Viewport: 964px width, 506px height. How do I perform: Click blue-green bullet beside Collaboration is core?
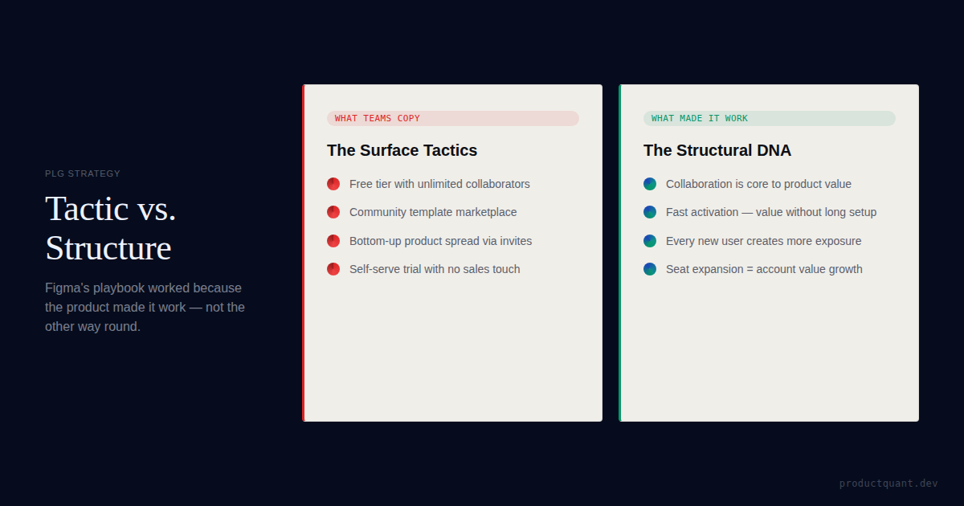click(650, 184)
